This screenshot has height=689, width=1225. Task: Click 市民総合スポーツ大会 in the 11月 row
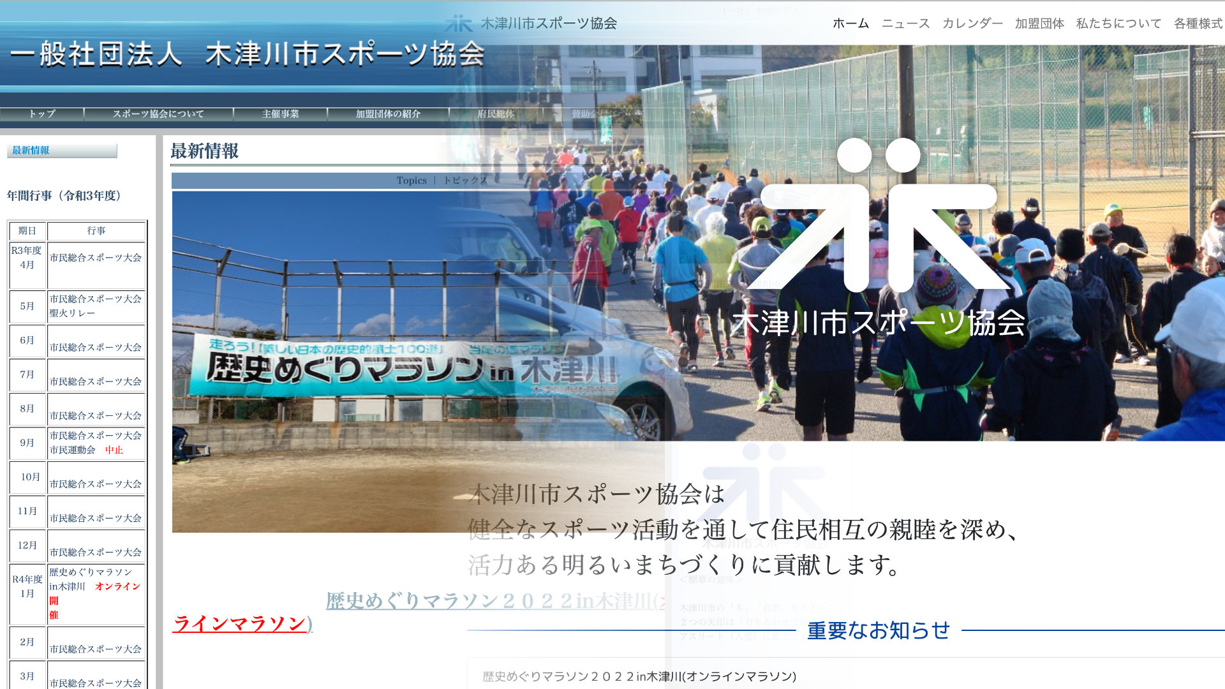coord(96,518)
